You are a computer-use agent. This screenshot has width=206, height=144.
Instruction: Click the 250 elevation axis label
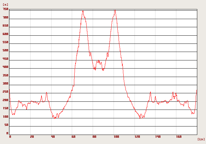(x=5, y=92)
